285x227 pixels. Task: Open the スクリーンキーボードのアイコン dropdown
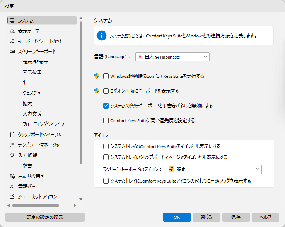(214, 169)
